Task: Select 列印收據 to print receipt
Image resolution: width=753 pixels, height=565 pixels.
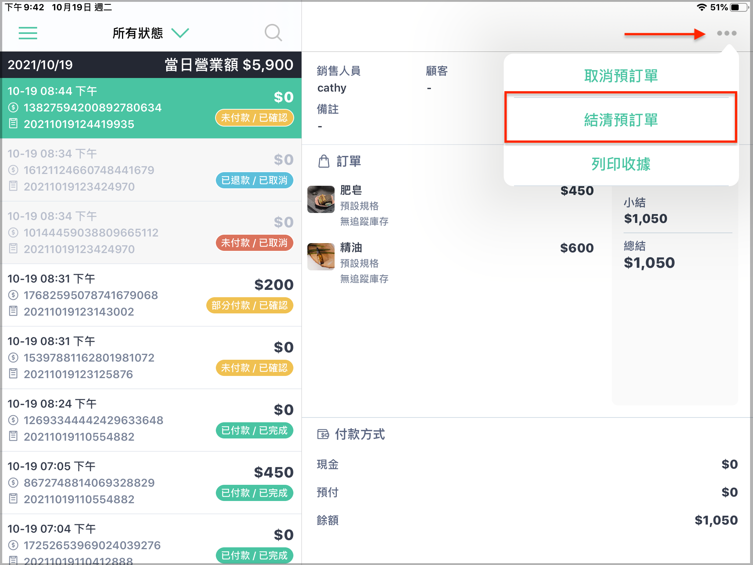Action: 621,164
